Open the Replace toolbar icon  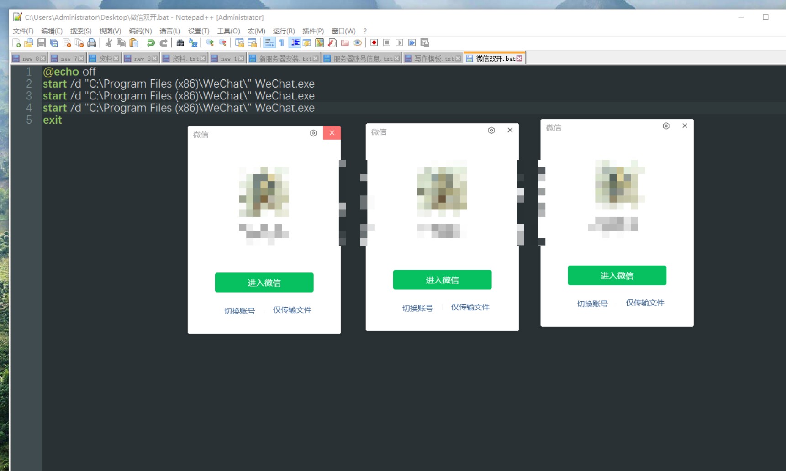coord(193,43)
